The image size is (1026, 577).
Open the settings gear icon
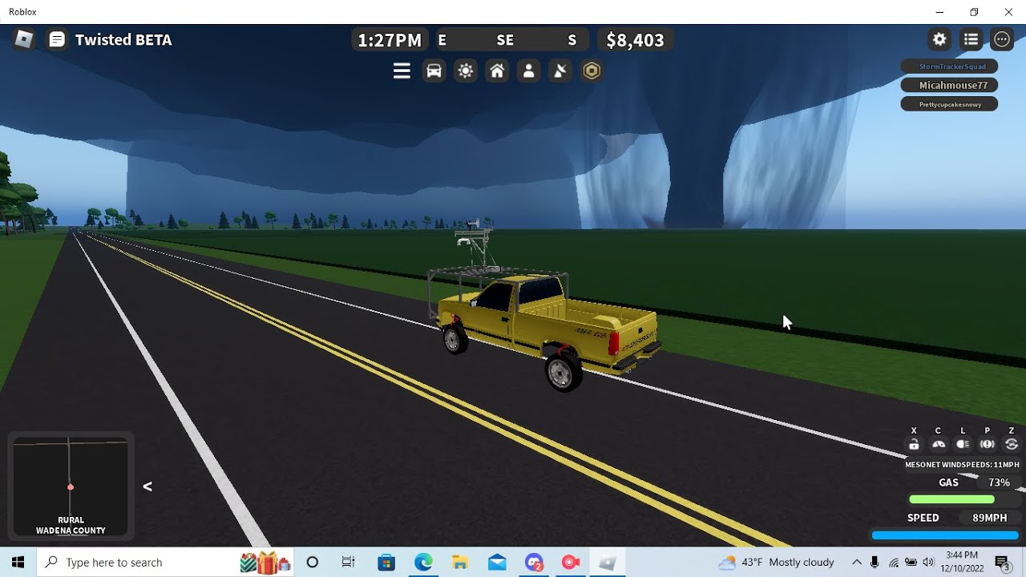(939, 39)
